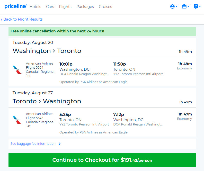
Task: Open the My Trips briefcase icon
Action: click(184, 6)
